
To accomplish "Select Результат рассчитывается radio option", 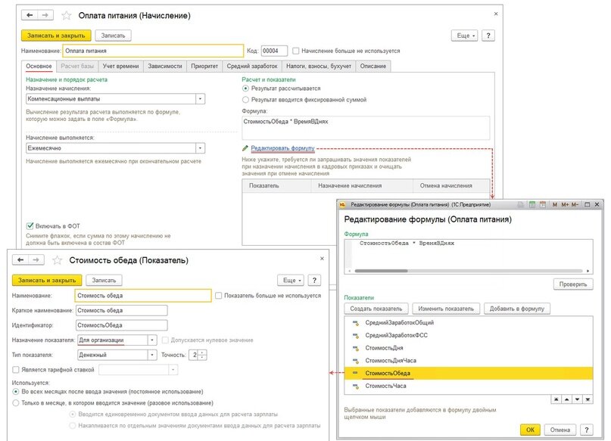I will [x=245, y=89].
